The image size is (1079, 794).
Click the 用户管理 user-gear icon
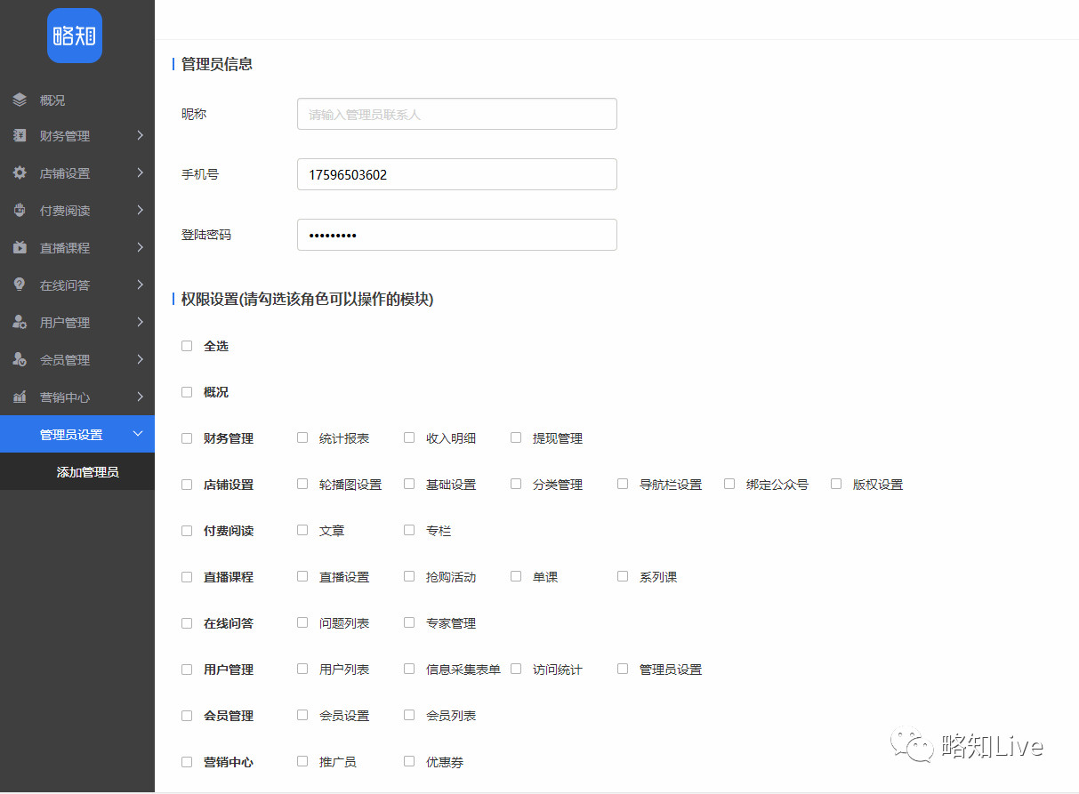click(20, 322)
